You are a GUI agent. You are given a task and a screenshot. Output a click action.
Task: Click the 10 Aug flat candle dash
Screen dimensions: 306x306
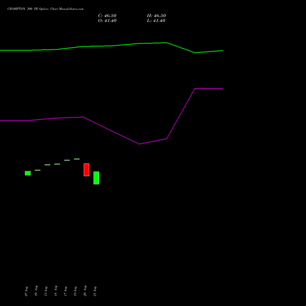pos(37,170)
